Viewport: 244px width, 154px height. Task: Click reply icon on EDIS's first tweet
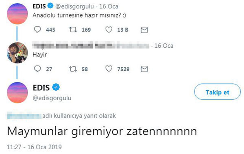pyautogui.click(x=37, y=30)
